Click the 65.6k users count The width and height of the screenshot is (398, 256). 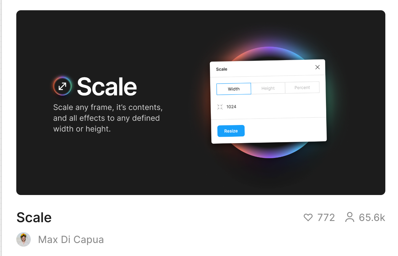click(x=372, y=217)
